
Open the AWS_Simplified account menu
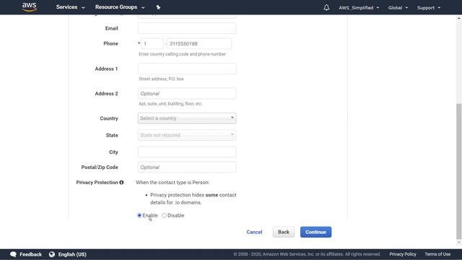(359, 8)
